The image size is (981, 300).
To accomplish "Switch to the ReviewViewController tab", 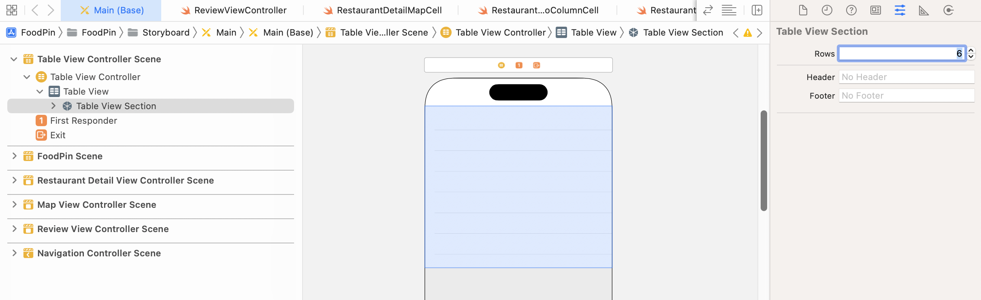I will (x=240, y=10).
